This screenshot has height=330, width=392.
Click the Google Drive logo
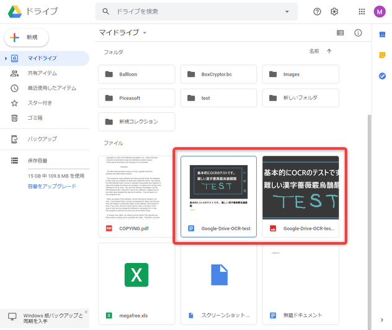point(15,12)
